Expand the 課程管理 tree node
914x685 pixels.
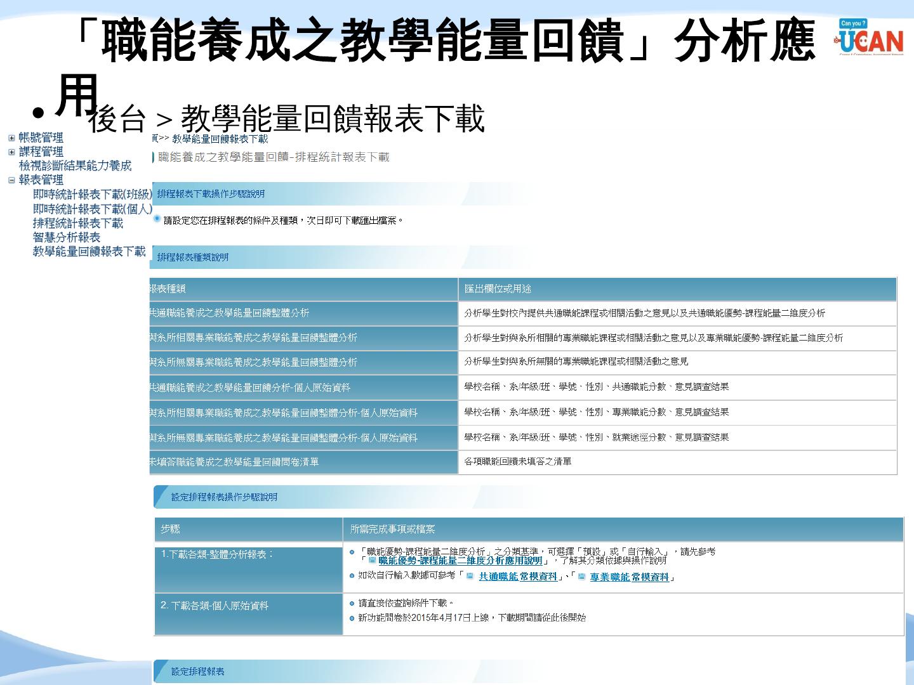11,152
